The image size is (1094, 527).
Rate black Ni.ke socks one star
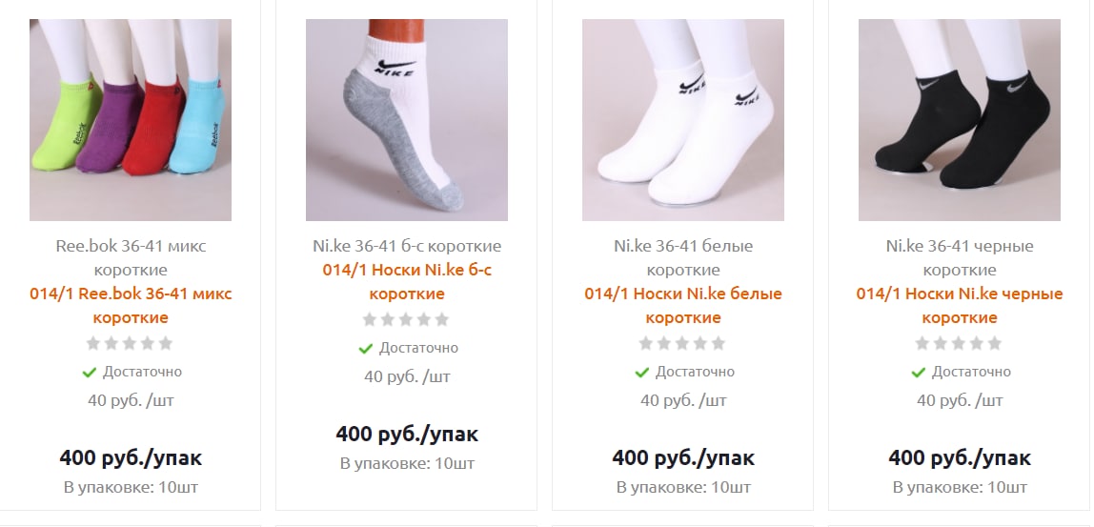[922, 343]
